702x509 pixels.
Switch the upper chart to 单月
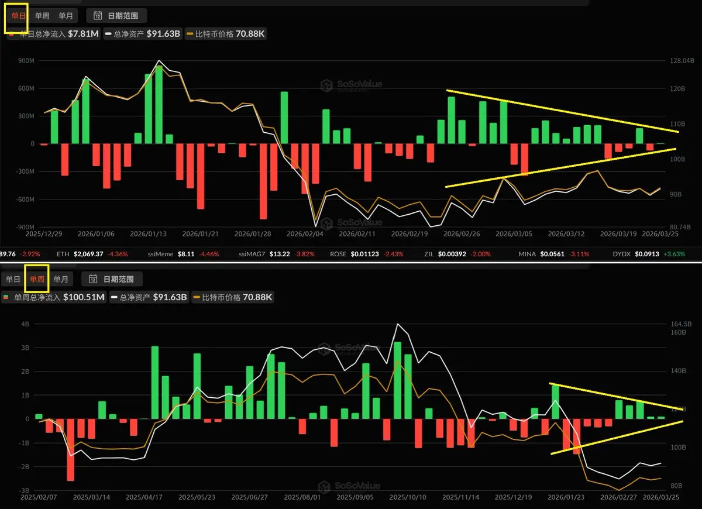(x=66, y=16)
